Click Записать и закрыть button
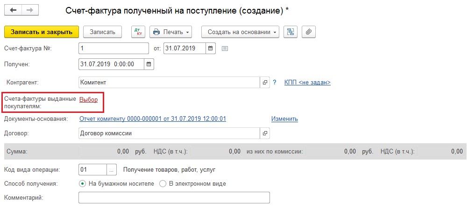 pyautogui.click(x=42, y=32)
